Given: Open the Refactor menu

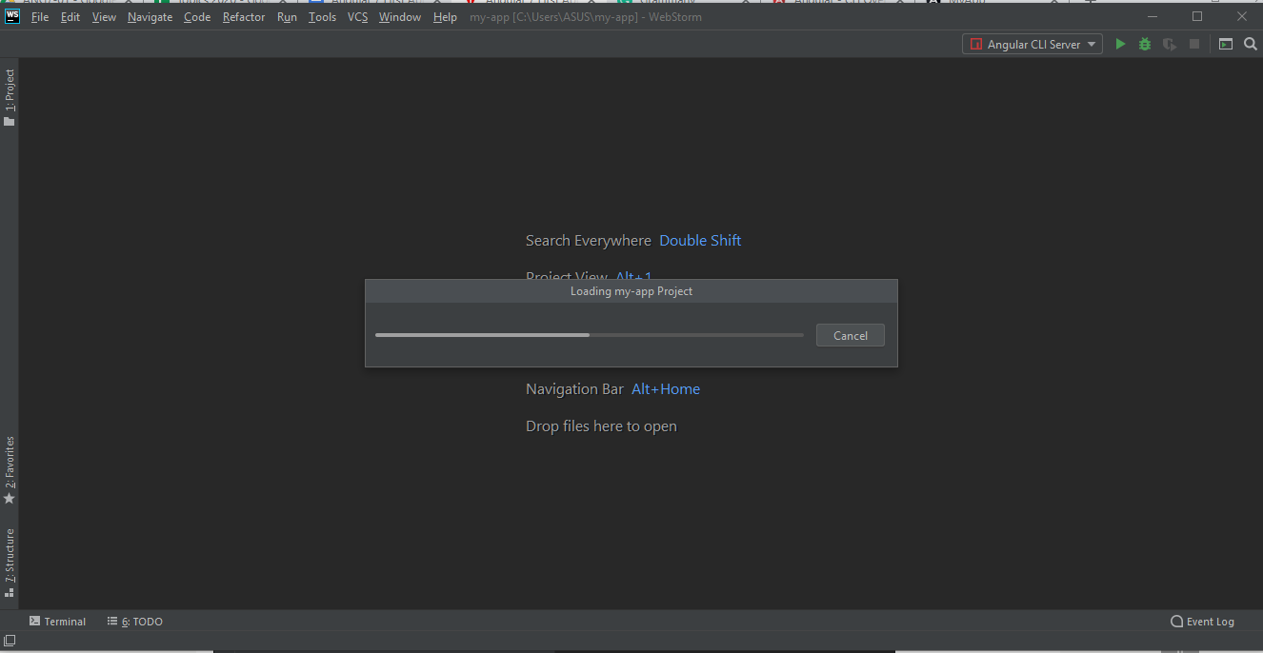Looking at the screenshot, I should click(244, 17).
